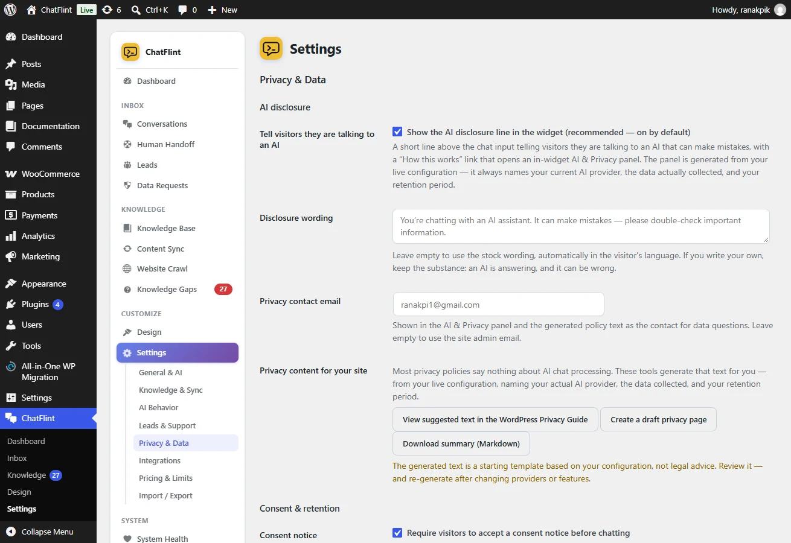Open Leads in ChatFlint sidebar

(x=178, y=165)
